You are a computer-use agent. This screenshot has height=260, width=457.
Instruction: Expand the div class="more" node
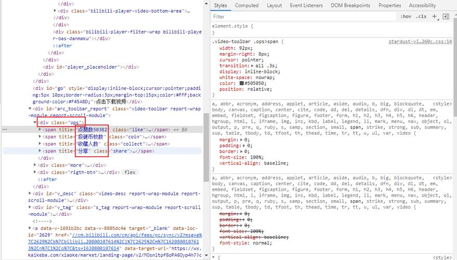click(x=35, y=165)
